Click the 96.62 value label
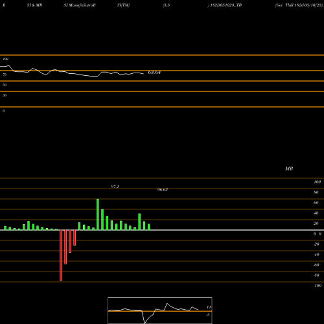 pos(163,190)
